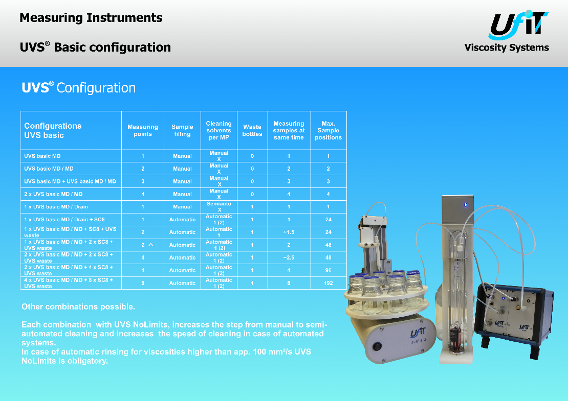
Task: Click the 'UVS Configuration' section title
Action: [x=78, y=88]
